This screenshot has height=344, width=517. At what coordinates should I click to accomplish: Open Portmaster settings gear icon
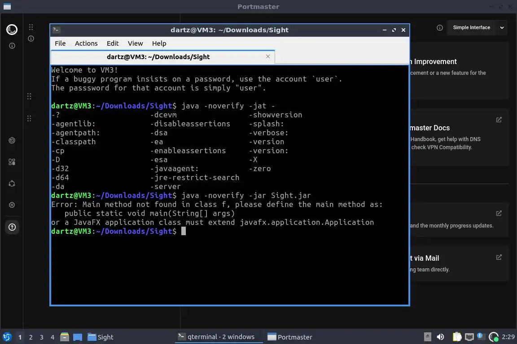12,205
